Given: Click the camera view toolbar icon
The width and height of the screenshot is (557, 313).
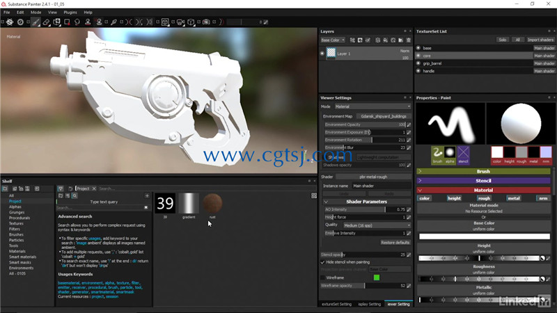Looking at the screenshot, I should click(x=180, y=22).
